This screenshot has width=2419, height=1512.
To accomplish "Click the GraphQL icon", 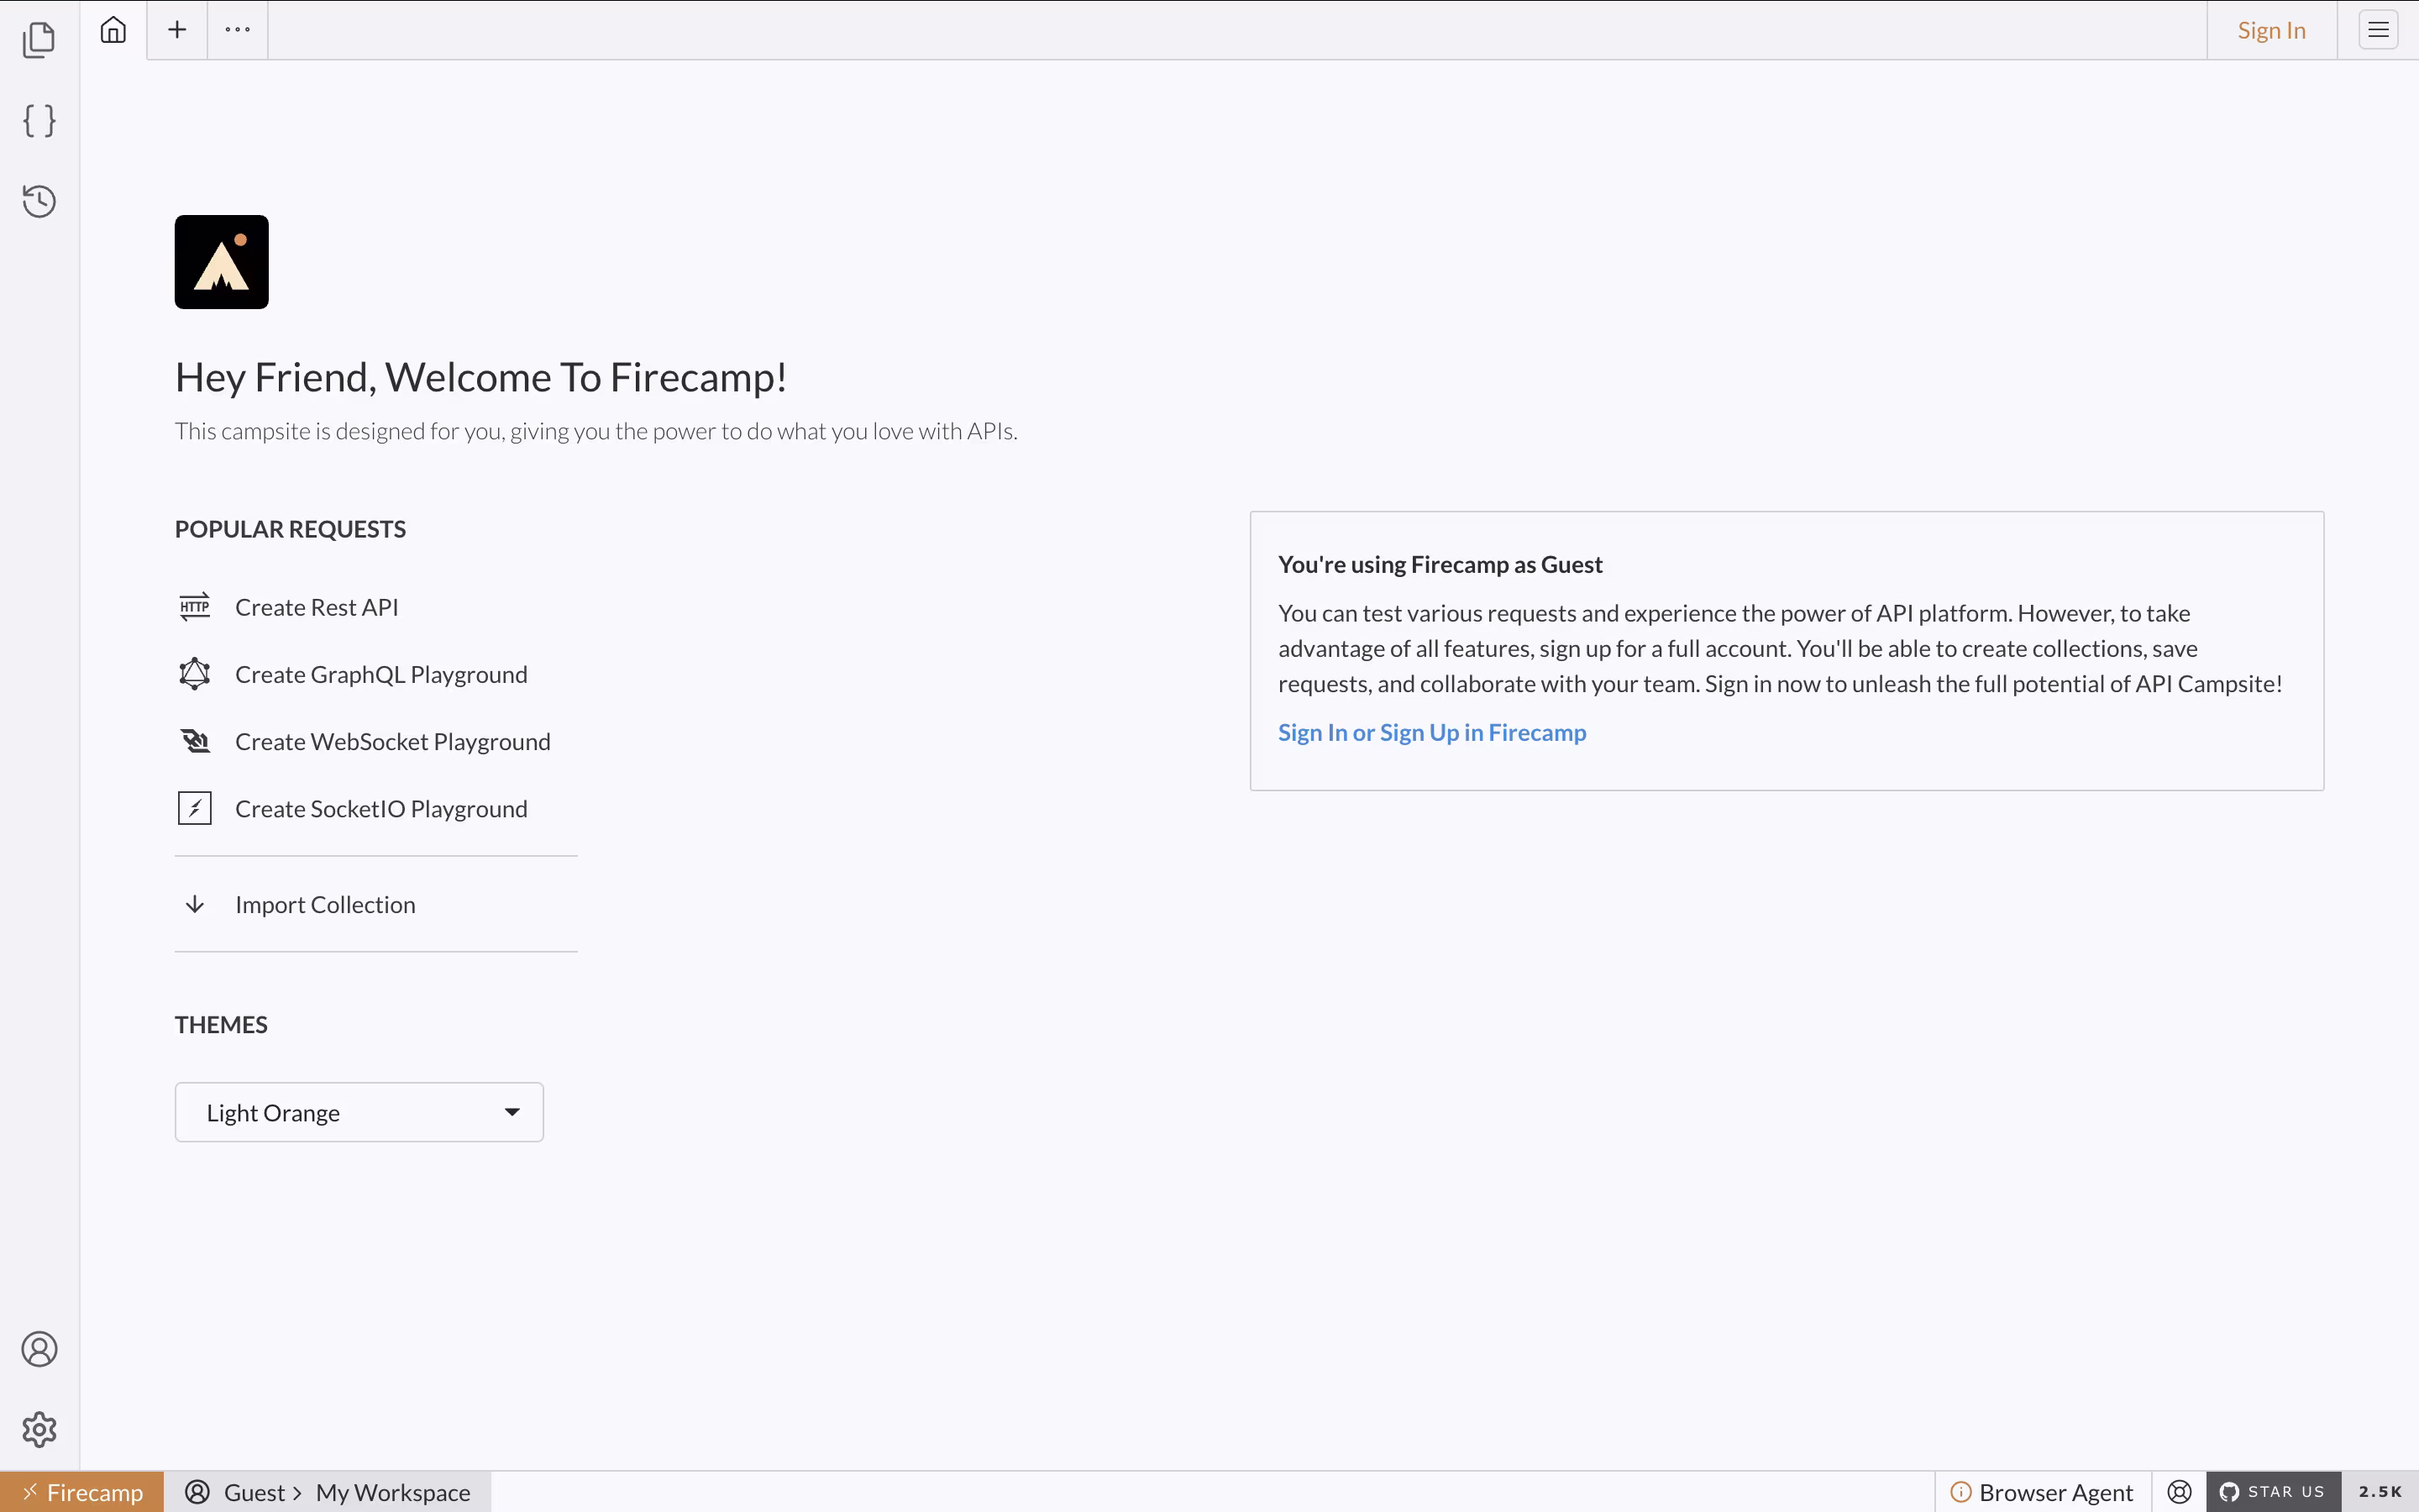I will point(195,674).
